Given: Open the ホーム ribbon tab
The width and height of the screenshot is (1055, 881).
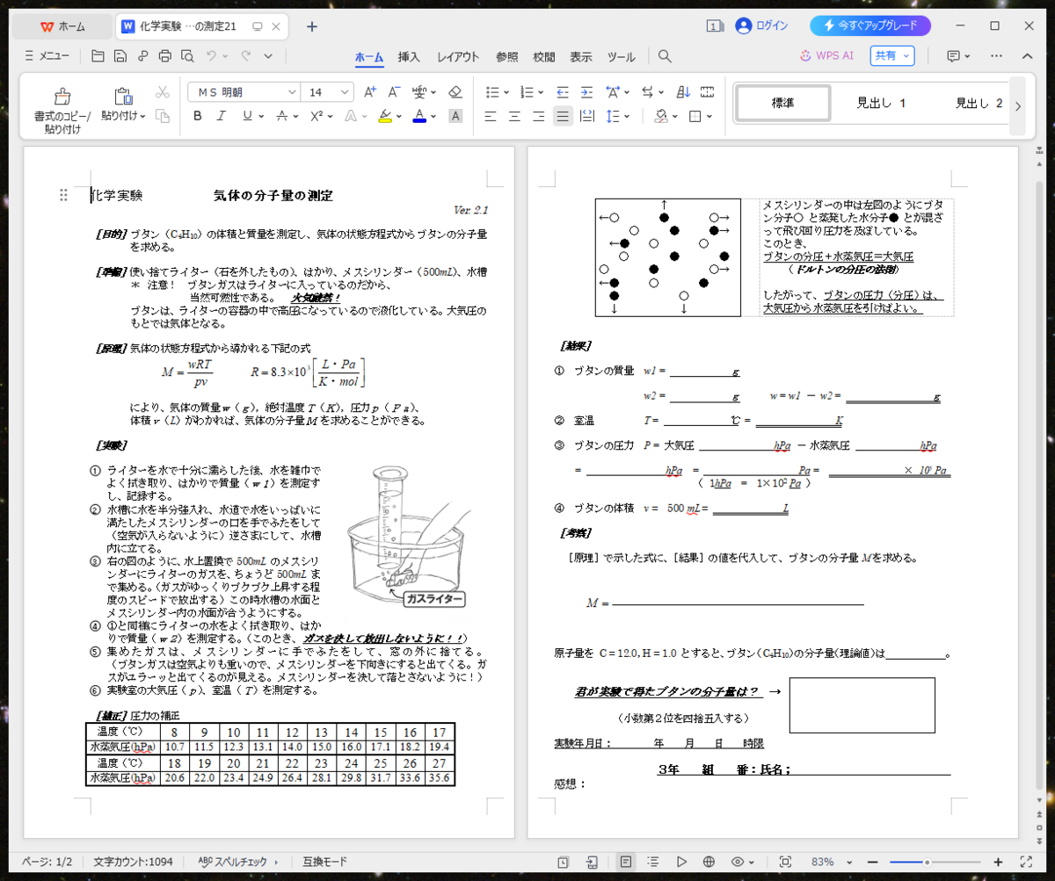Looking at the screenshot, I should tap(369, 57).
